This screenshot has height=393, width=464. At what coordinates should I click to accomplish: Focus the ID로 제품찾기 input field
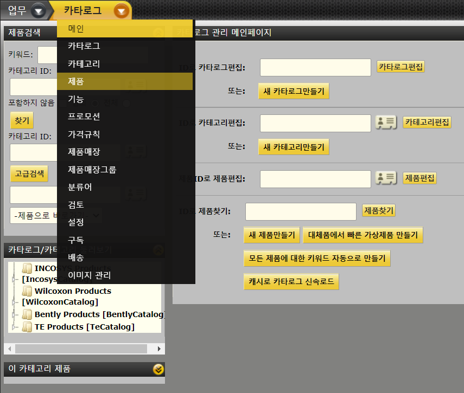point(301,211)
